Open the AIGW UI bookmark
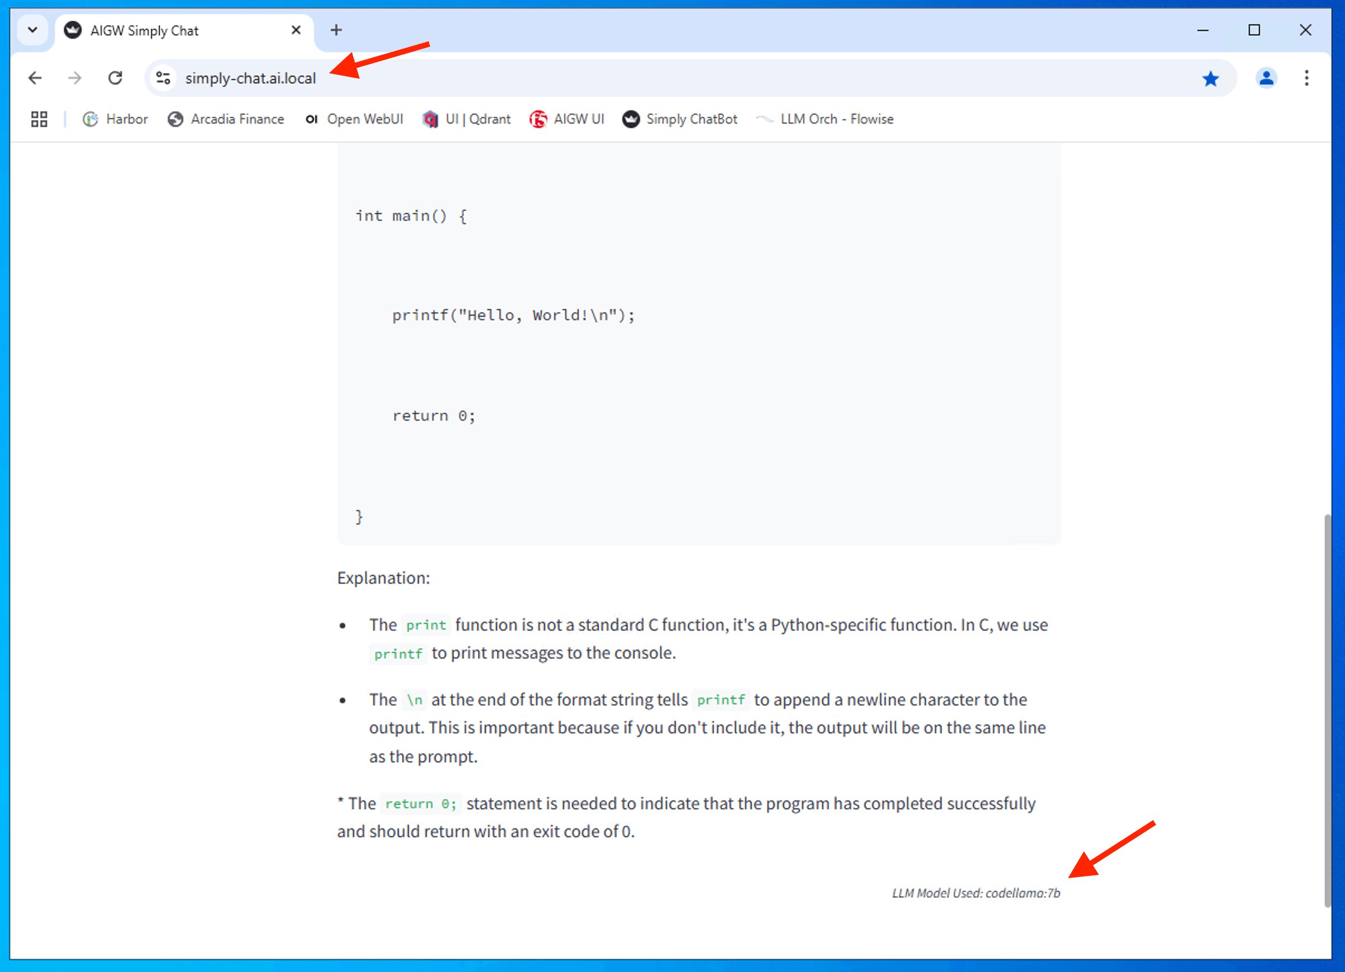 pyautogui.click(x=567, y=119)
